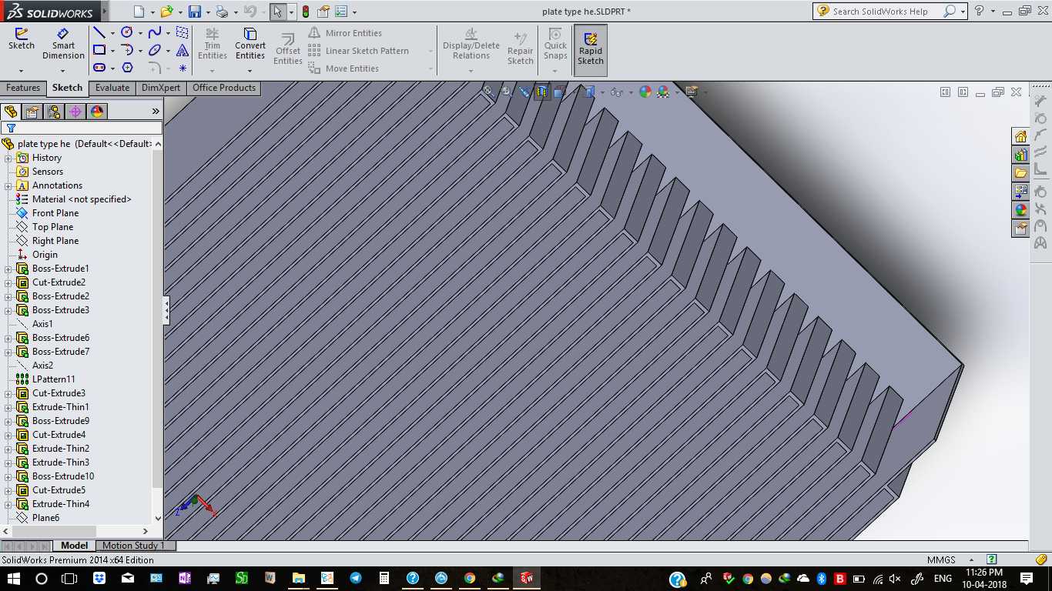Screen dimensions: 1052x591
Task: Select the Corner Rectangle tool
Action: (x=99, y=50)
